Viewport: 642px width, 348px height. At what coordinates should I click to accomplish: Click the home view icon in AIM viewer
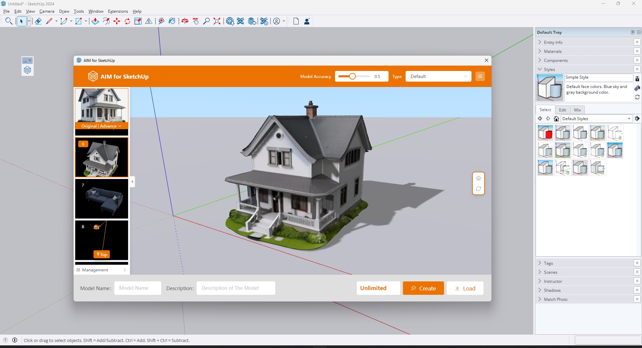[478, 178]
